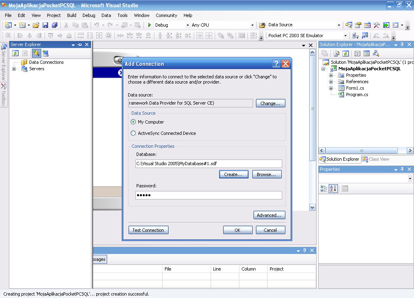
Task: Open the Project menu
Action: pyautogui.click(x=54, y=15)
